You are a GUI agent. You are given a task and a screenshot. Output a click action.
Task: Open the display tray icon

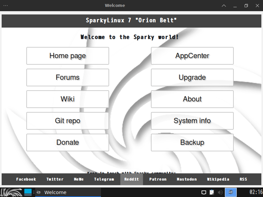tap(203, 192)
